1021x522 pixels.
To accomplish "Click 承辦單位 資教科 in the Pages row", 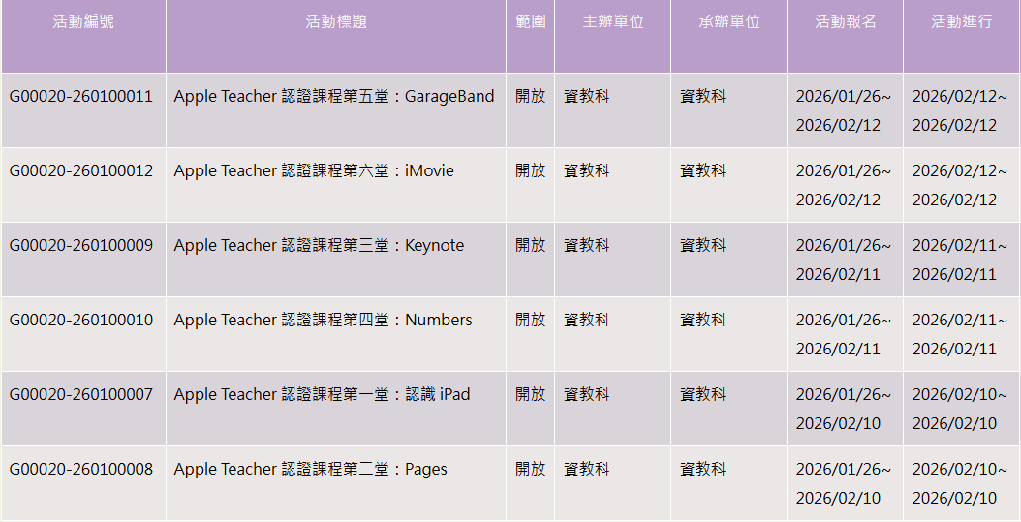I will click(702, 470).
